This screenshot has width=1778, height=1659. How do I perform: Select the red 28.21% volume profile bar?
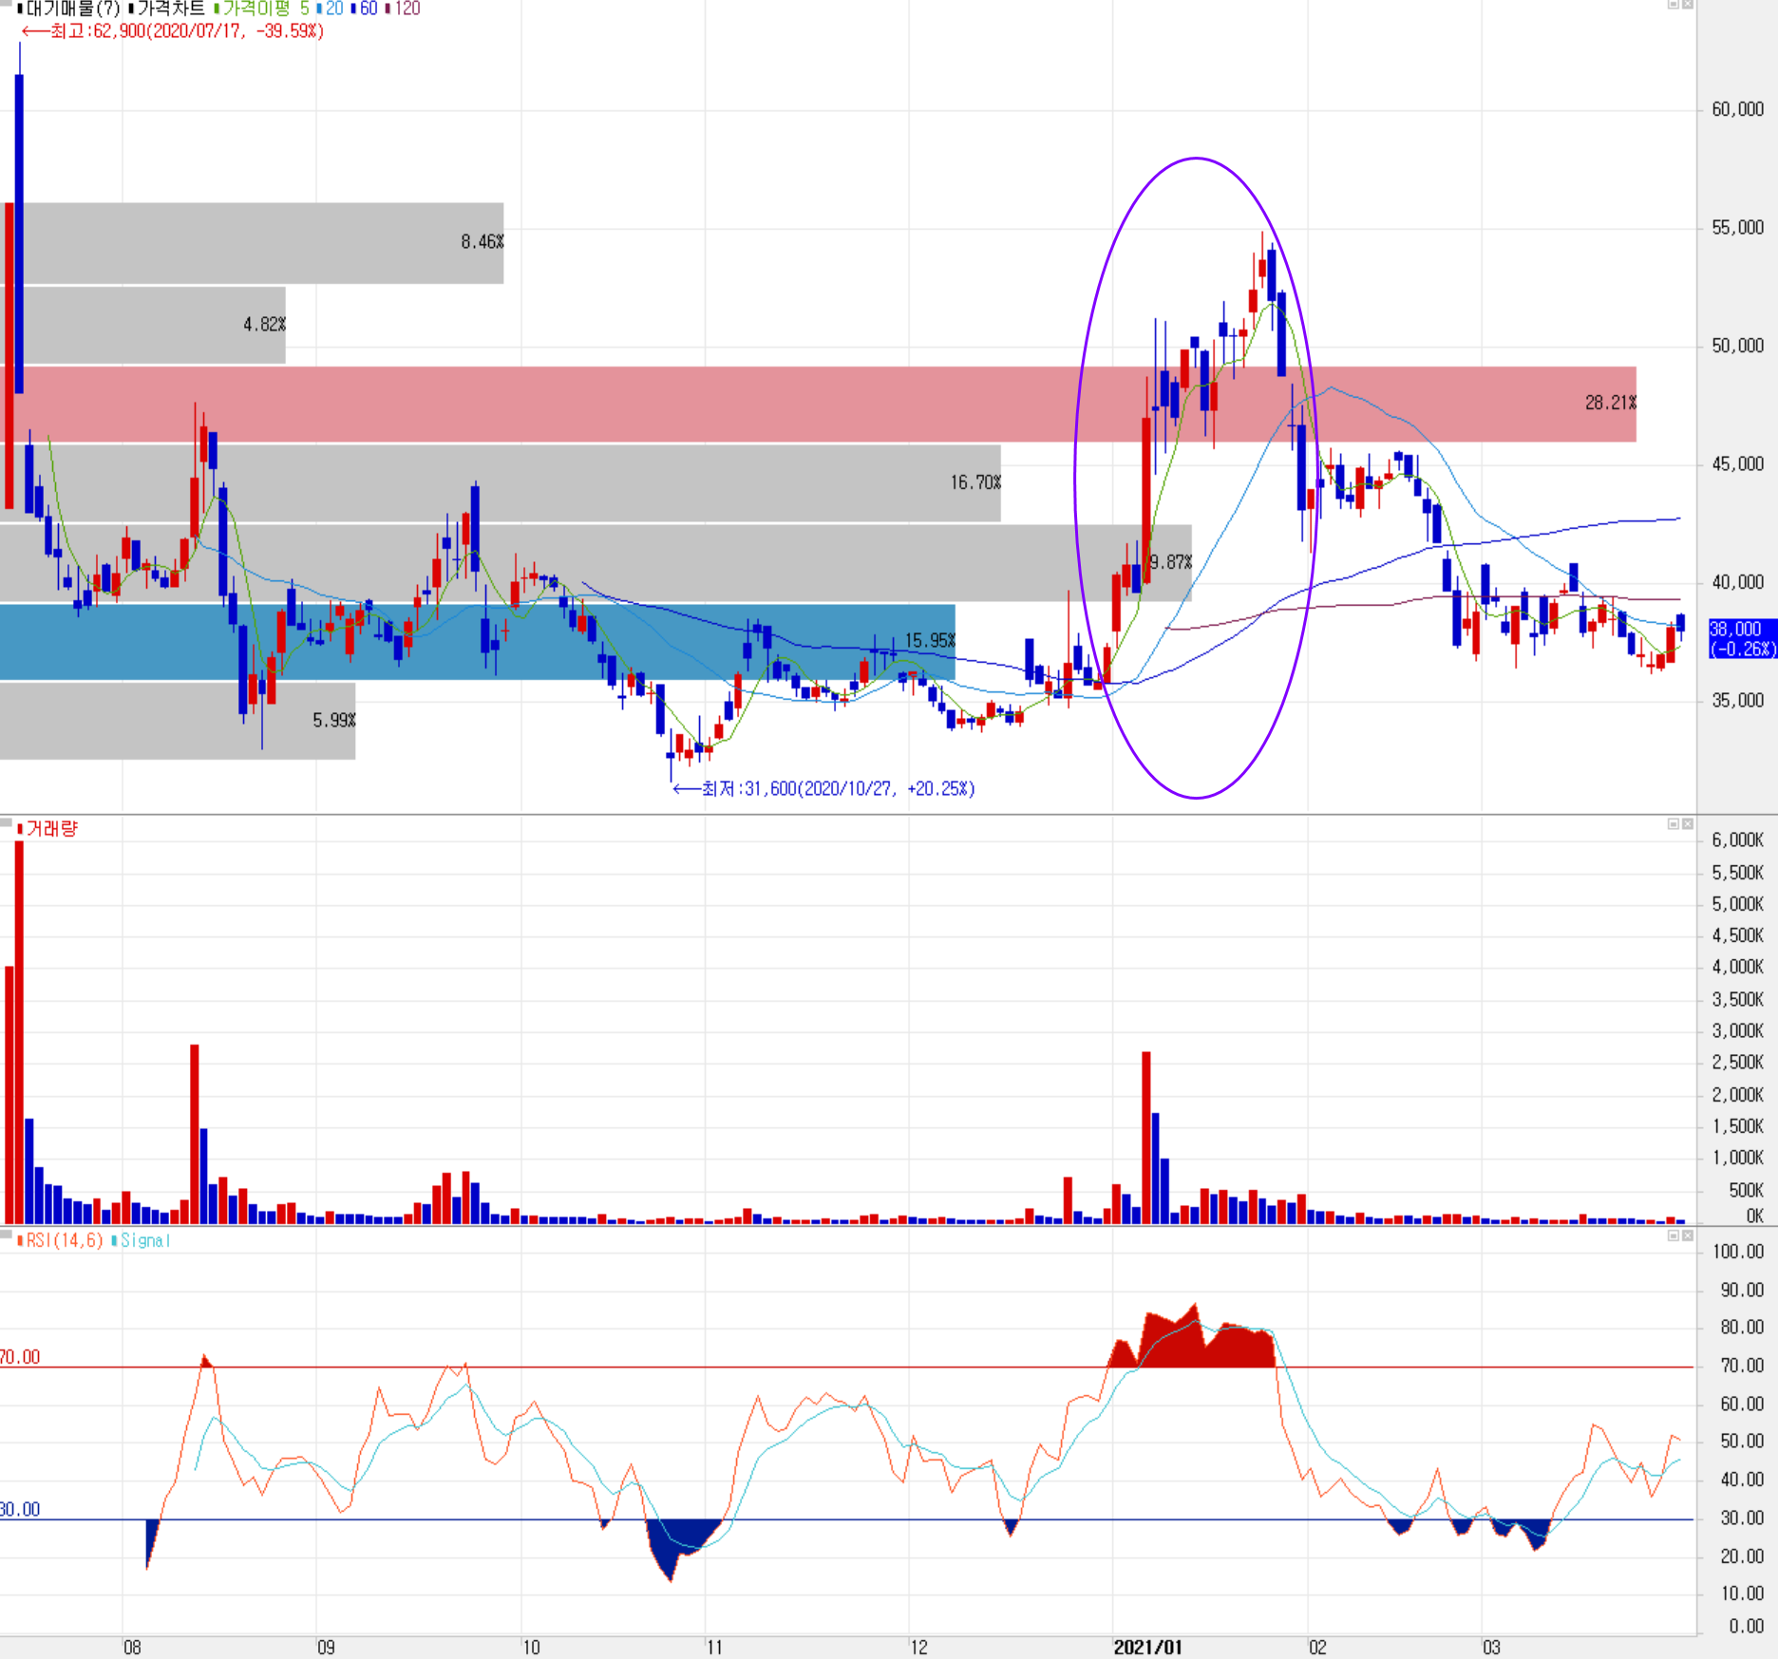point(818,405)
